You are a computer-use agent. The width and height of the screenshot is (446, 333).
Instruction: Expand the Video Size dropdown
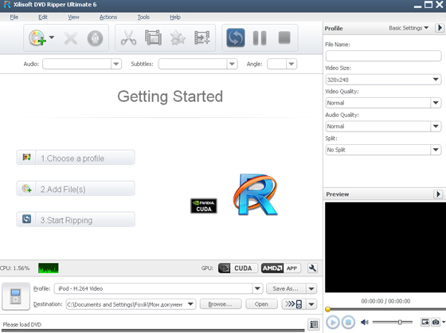pyautogui.click(x=436, y=80)
